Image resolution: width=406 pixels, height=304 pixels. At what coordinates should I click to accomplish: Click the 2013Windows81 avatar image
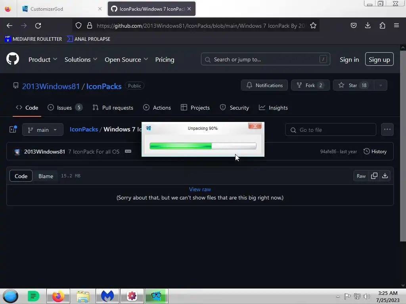pos(17,152)
